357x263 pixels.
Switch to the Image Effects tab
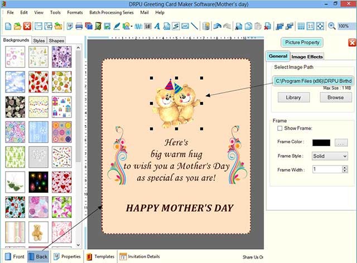tap(307, 57)
